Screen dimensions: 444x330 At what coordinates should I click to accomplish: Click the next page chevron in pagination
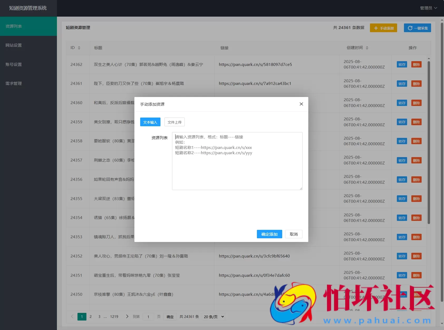(127, 317)
